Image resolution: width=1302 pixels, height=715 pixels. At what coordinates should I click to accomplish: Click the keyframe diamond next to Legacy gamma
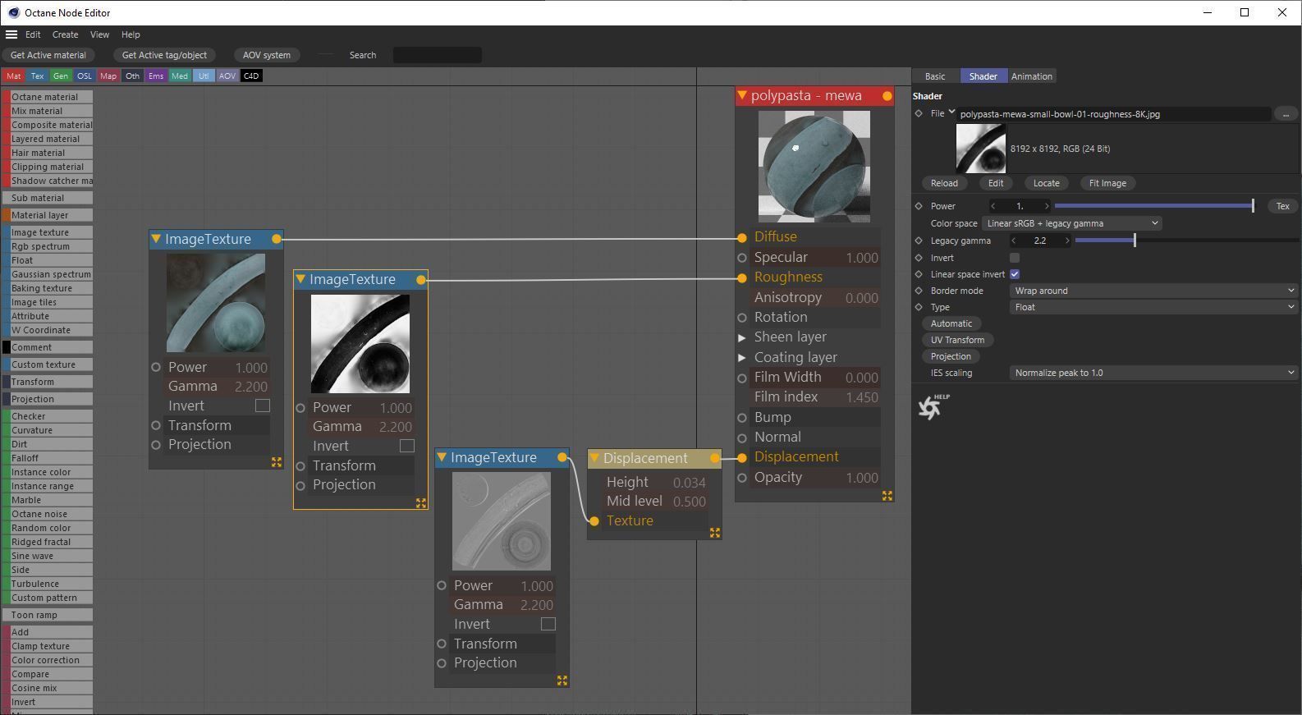(919, 241)
